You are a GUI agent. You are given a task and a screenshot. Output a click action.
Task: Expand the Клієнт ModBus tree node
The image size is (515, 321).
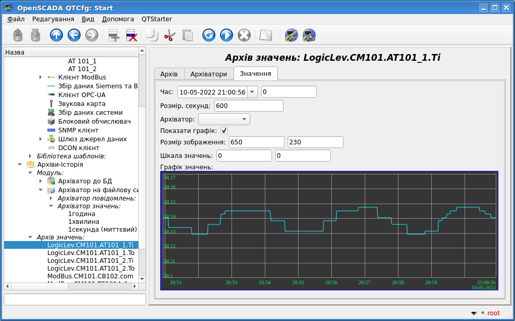tap(41, 77)
